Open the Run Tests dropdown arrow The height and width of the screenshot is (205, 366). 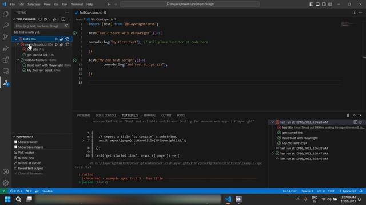[49, 19]
